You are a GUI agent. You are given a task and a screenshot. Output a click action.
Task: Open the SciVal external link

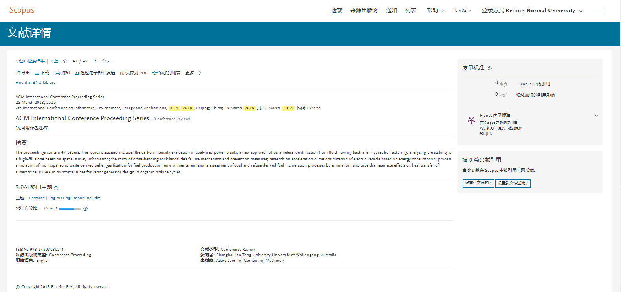[463, 11]
